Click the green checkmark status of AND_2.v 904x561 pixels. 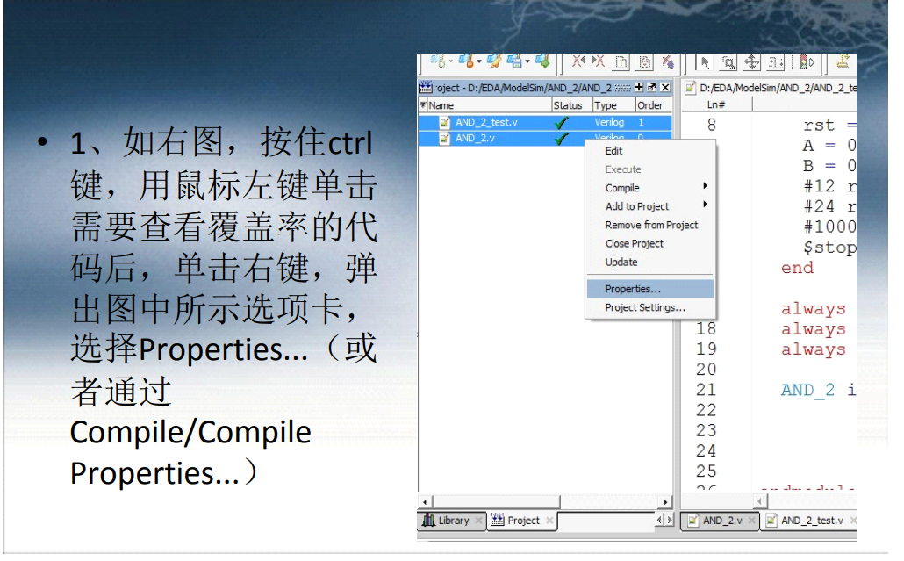[x=562, y=137]
